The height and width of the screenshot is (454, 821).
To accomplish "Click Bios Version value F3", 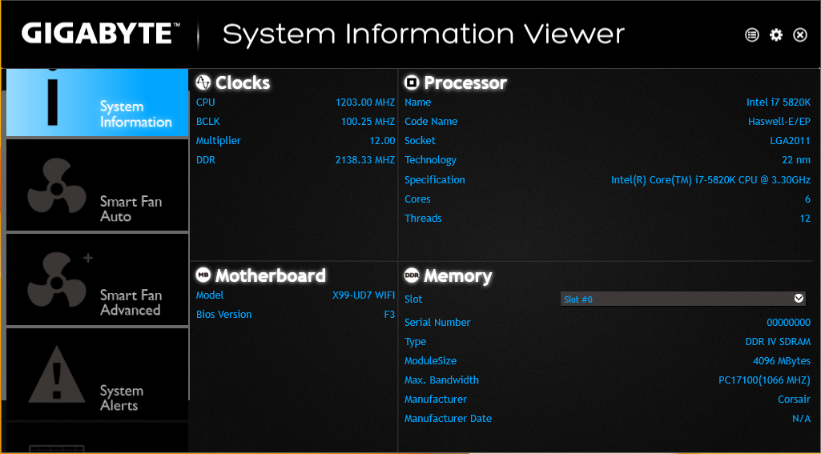I will [x=389, y=315].
